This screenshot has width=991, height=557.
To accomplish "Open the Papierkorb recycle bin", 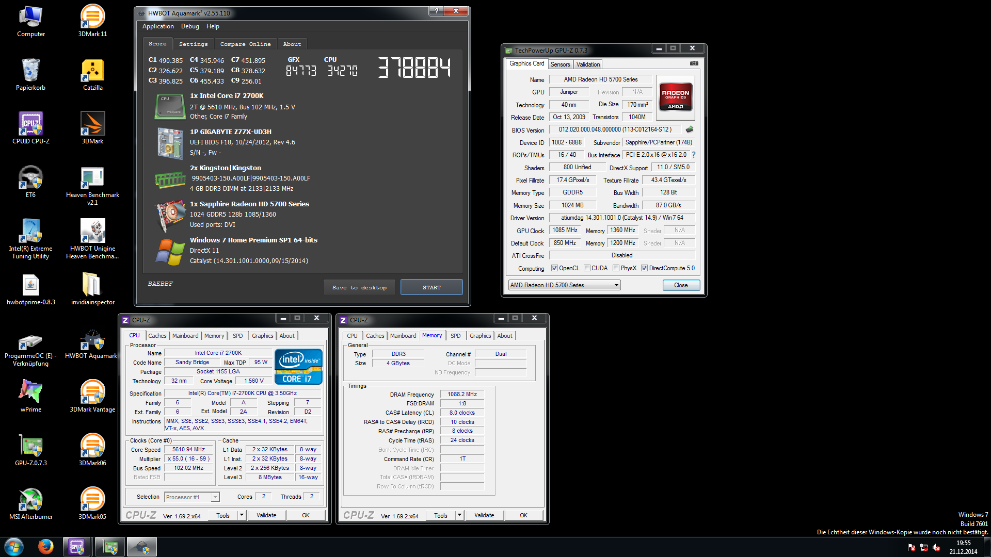I will point(31,75).
